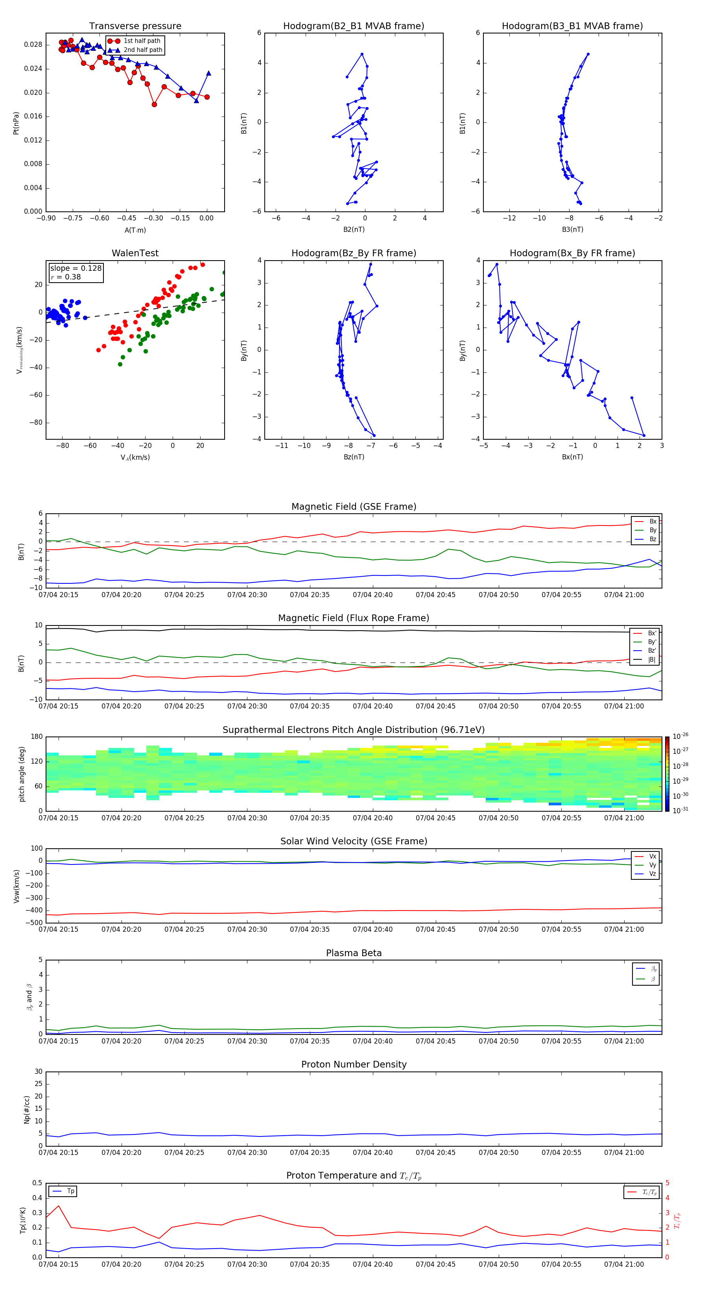Click the 'Transverse pressure' plot title
This screenshot has width=708, height=1299.
pyautogui.click(x=135, y=26)
